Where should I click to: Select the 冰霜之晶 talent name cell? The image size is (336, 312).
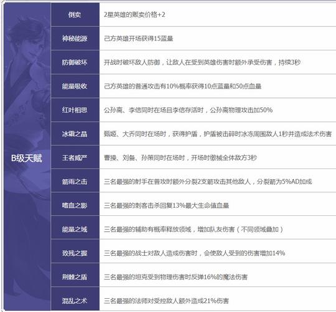tap(75, 134)
